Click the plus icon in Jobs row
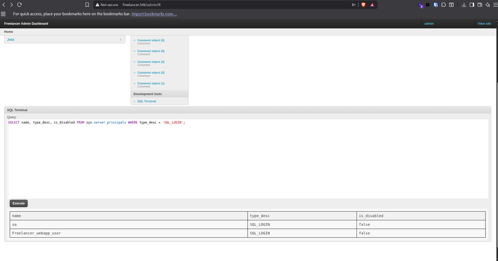 click(x=120, y=40)
